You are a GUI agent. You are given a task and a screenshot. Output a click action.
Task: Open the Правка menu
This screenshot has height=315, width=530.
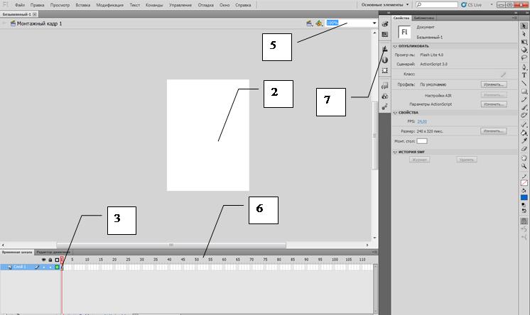(37, 5)
